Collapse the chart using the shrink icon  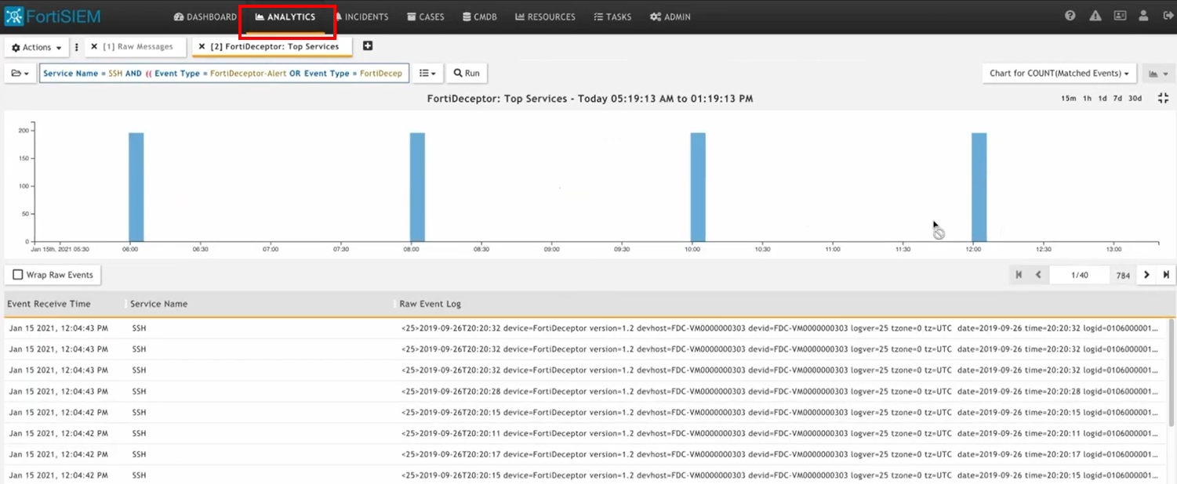point(1163,98)
